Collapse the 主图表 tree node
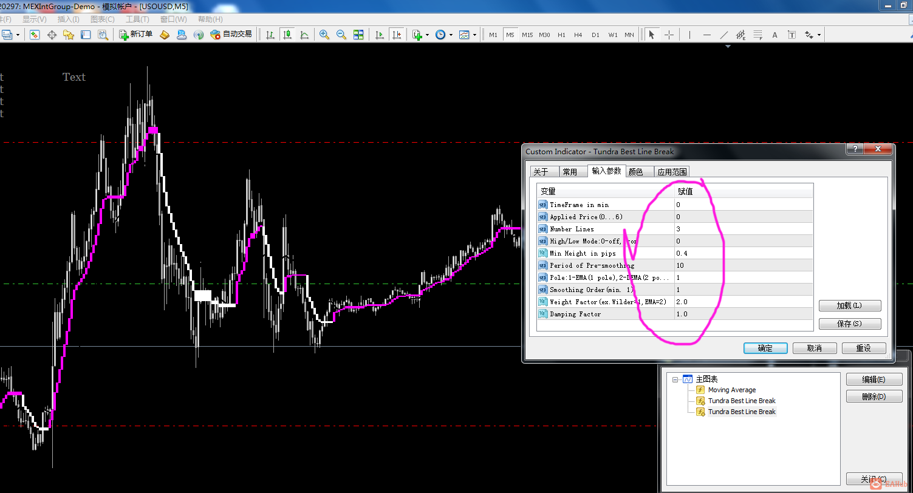The width and height of the screenshot is (913, 493). coord(675,379)
